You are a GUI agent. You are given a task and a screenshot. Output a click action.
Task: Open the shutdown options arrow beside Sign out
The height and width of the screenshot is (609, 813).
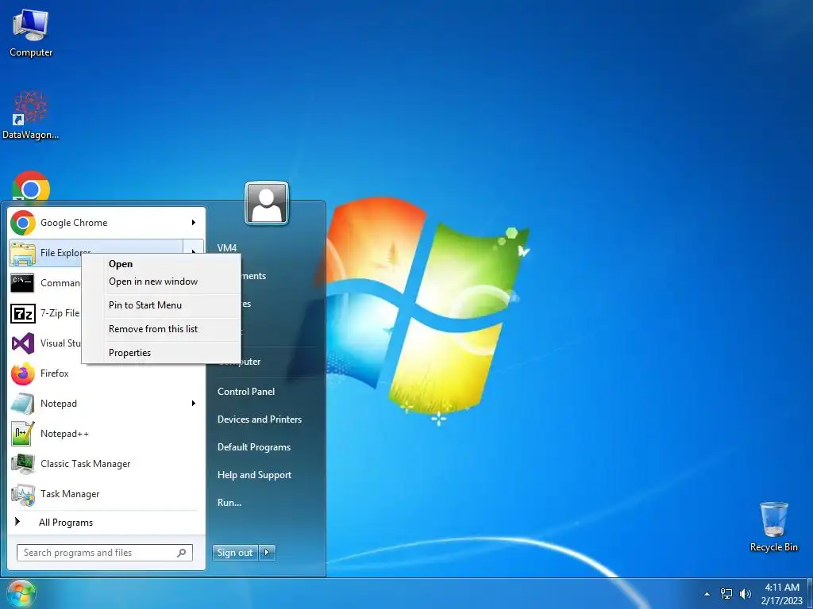point(267,553)
